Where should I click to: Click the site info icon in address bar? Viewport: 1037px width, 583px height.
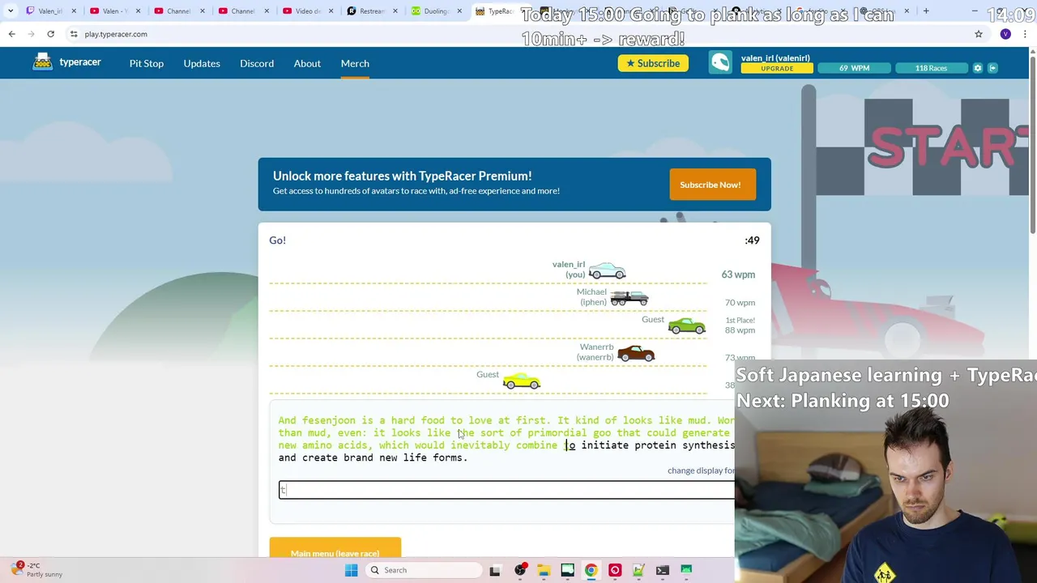(x=74, y=34)
